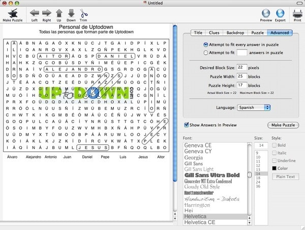The width and height of the screenshot is (305, 230).
Task: Click the Make Puzzle anvil icon
Action: click(x=13, y=13)
